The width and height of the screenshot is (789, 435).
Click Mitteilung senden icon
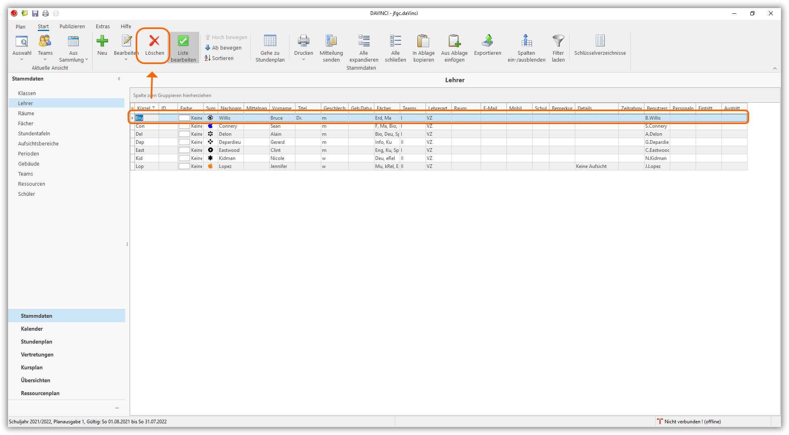[331, 41]
